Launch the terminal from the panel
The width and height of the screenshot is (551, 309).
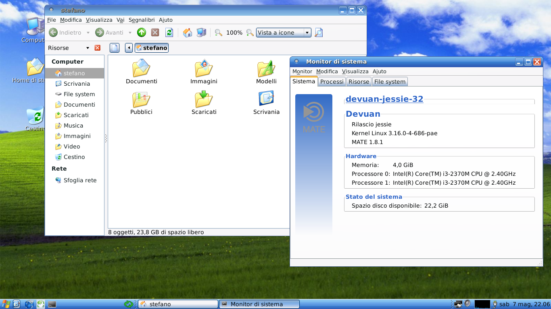click(x=52, y=304)
